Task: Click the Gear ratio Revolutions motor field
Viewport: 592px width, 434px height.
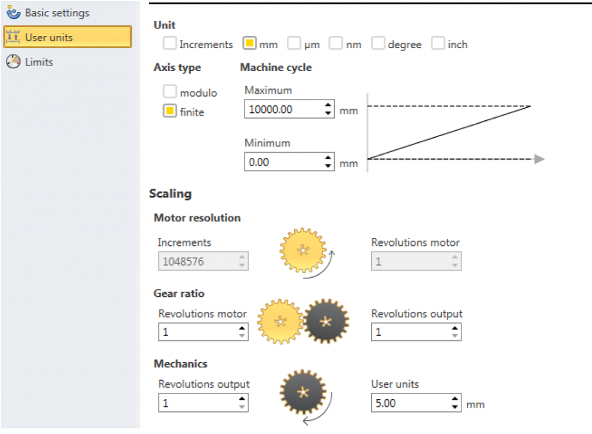Action: 197,332
